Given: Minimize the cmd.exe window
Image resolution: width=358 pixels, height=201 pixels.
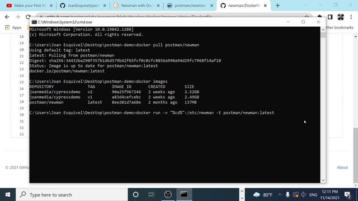Looking at the screenshot, I should (x=288, y=22).
